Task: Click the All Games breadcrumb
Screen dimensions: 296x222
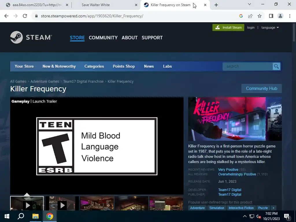Action: 18,81
